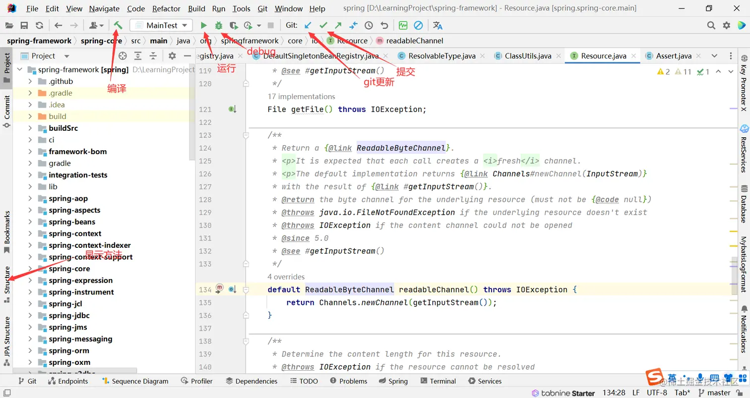750x398 pixels.
Task: Expand the spring-aop module node
Action: [x=30, y=198]
